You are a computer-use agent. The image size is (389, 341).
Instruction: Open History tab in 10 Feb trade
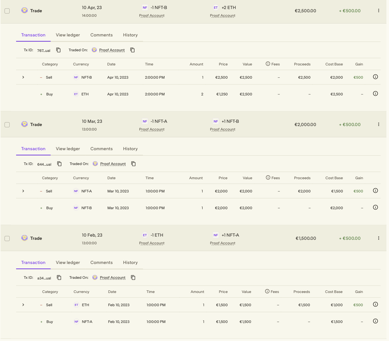(x=130, y=262)
